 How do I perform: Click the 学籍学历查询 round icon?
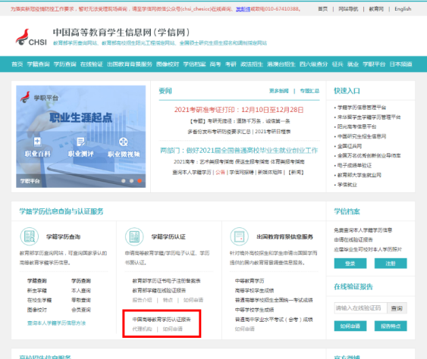pyautogui.click(x=30, y=236)
